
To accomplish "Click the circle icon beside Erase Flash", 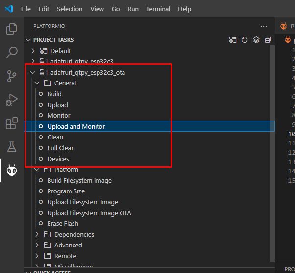I will [41, 223].
